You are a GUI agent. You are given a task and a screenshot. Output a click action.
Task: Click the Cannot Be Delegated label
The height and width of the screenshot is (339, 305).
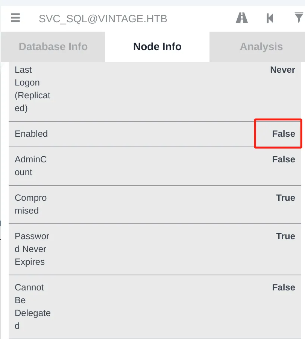33,307
